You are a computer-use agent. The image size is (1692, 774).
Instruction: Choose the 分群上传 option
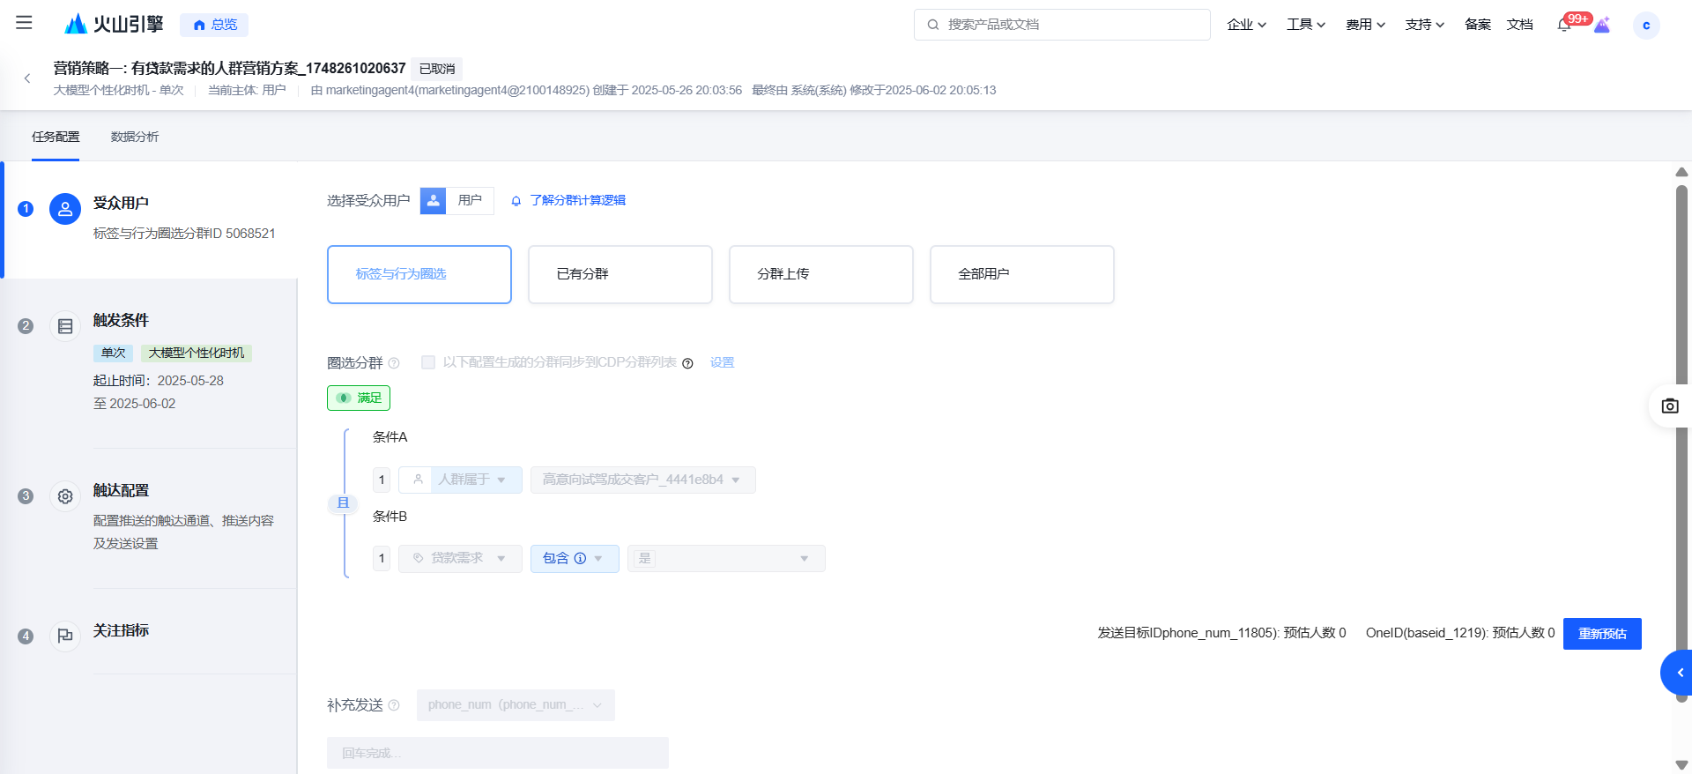tap(821, 274)
